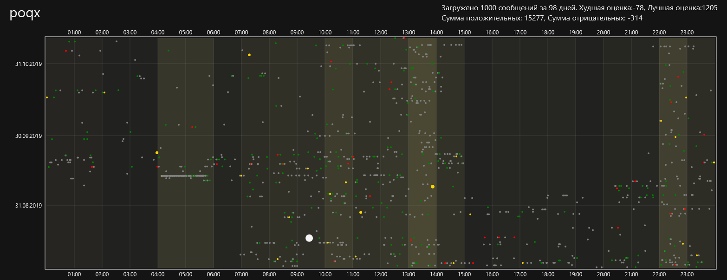The width and height of the screenshot is (727, 280).
Task: Click the large yellow dot before 14:00
Action: click(433, 187)
